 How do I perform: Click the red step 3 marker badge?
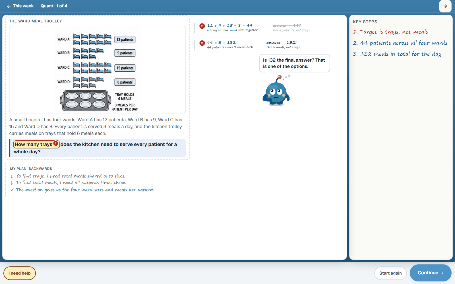click(202, 43)
